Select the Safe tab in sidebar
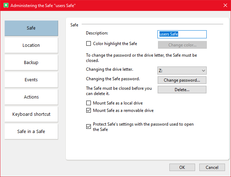Viewport: 231px width, 177px height. click(31, 28)
